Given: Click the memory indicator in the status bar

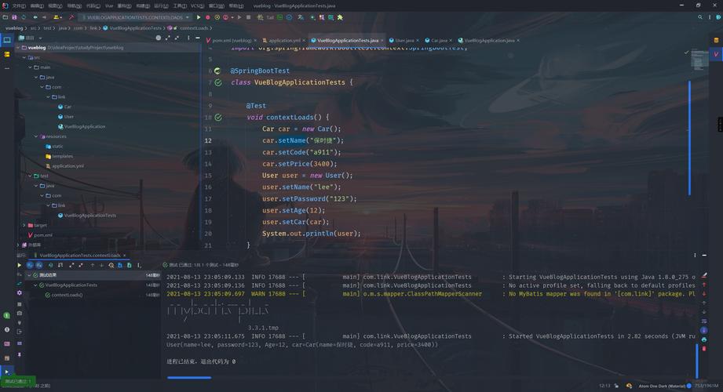Looking at the screenshot, I should click(706, 386).
